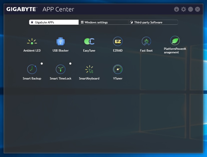Click the "USB Blocker" label
This screenshot has width=207, height=157.
point(61,51)
